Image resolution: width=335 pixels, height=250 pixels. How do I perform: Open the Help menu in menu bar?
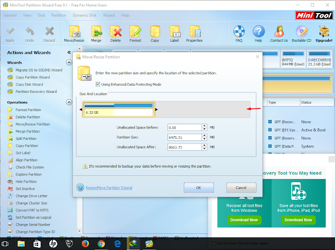125,15
